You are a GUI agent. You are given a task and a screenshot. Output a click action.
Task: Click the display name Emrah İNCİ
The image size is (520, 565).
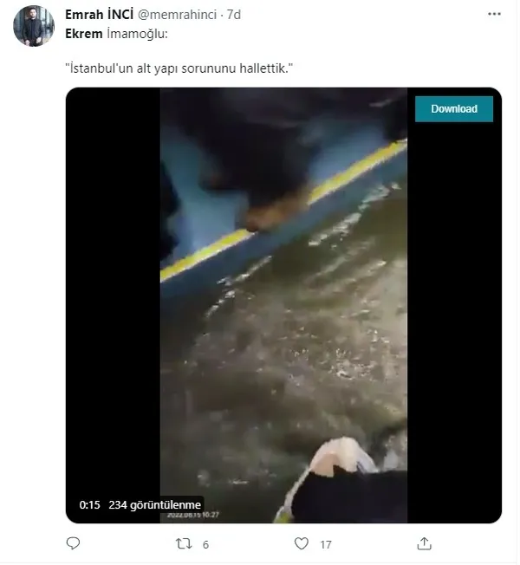click(99, 15)
